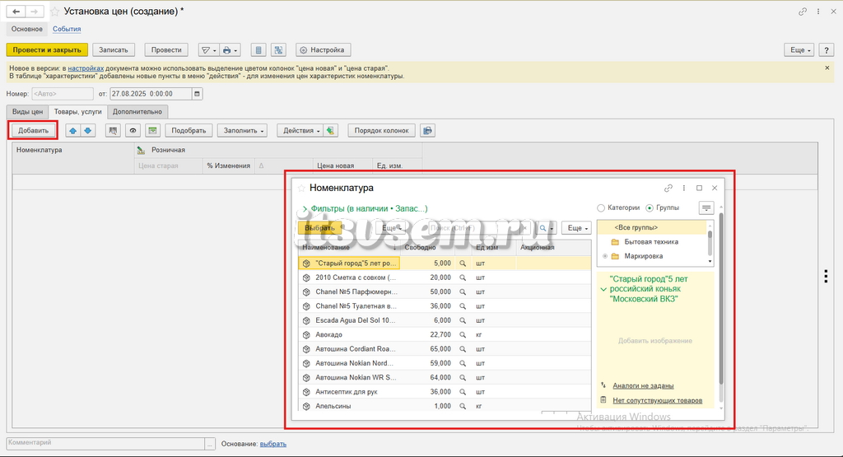The image size is (843, 457).
Task: Go forward with the right arrow button
Action: (x=35, y=12)
